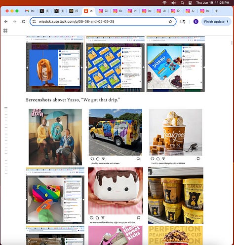Open the Realgood ice cream cup image
Viewport: 234px width, 245px height.
[175, 132]
